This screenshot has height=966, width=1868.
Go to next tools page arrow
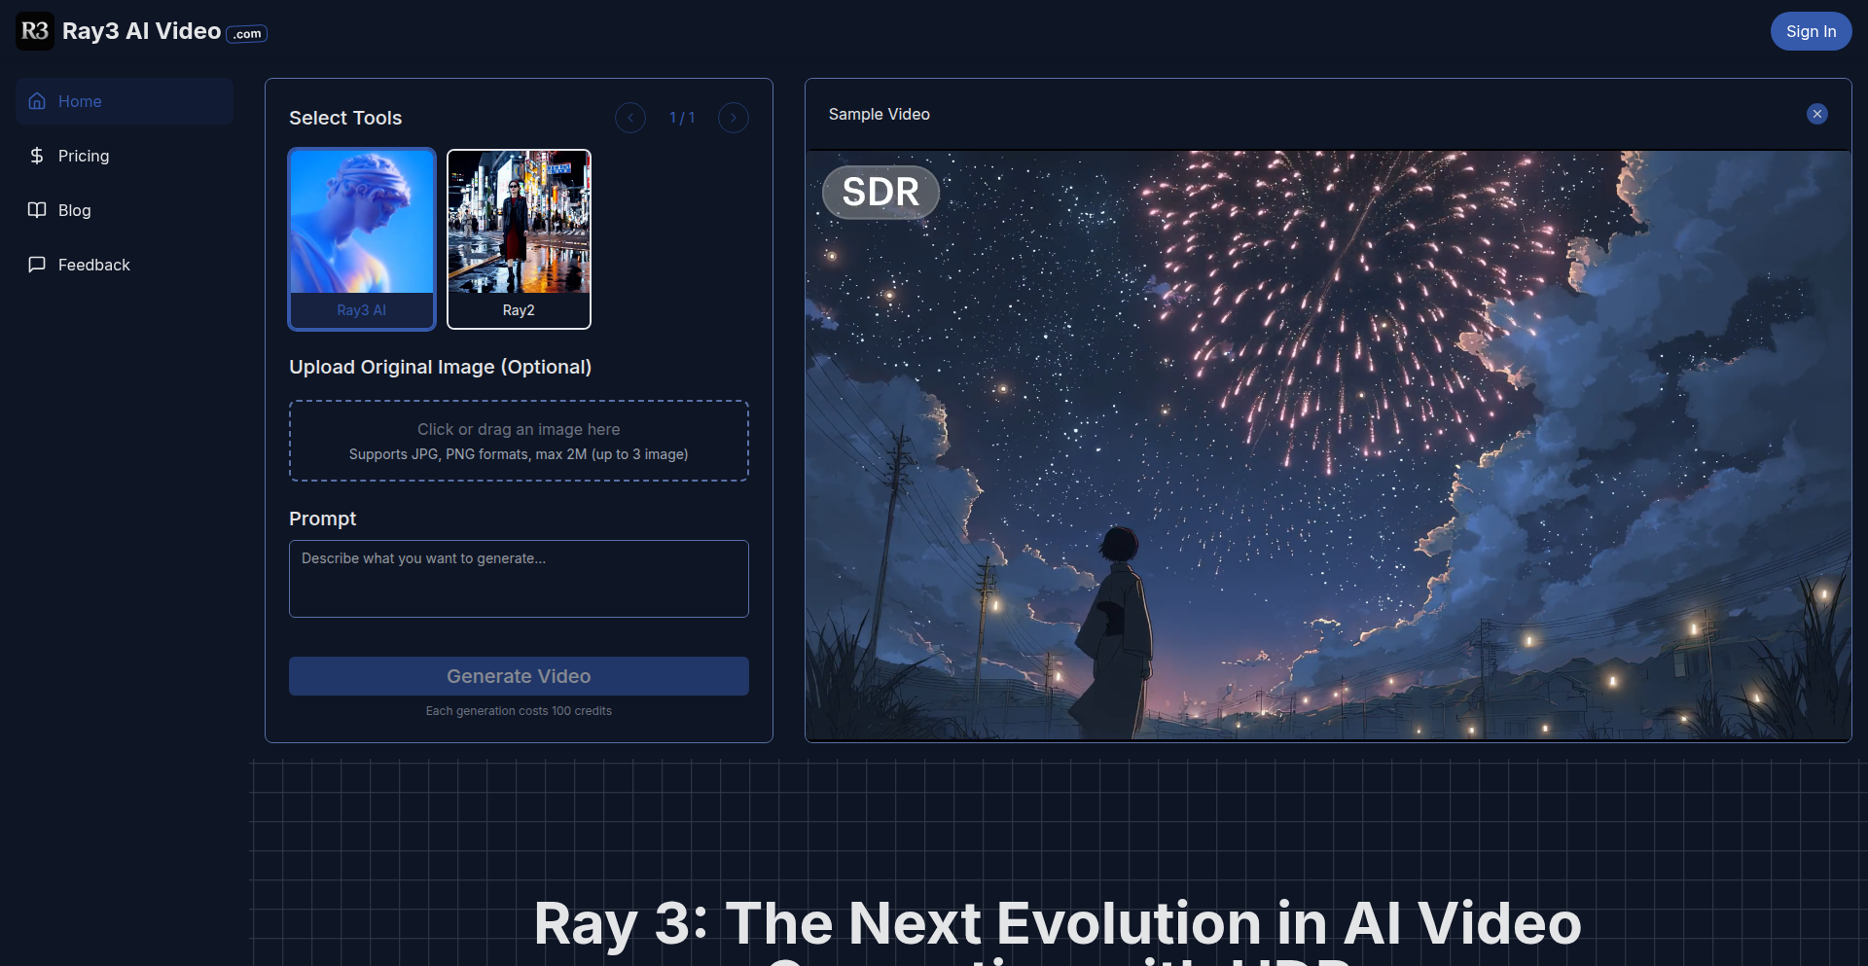point(734,118)
